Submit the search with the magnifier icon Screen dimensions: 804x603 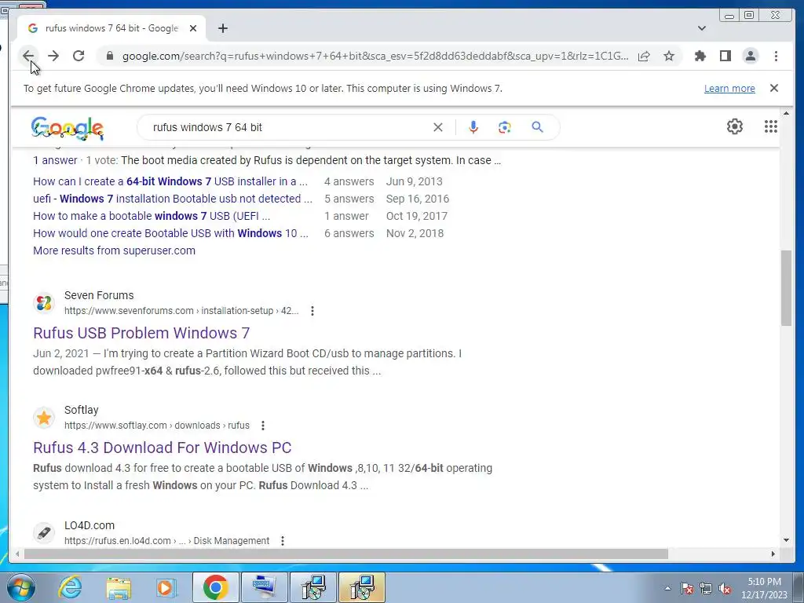tap(537, 127)
